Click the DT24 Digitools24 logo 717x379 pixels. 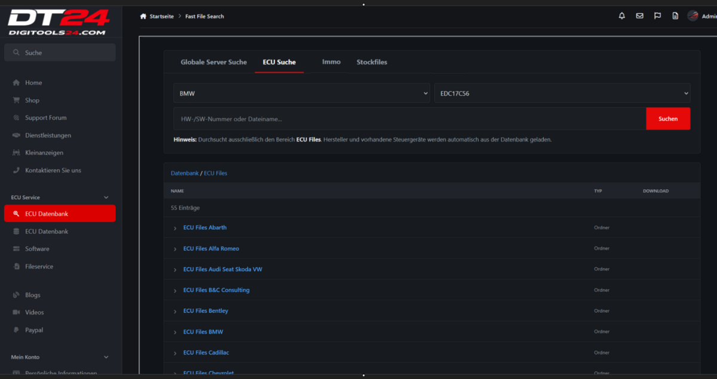coord(57,21)
